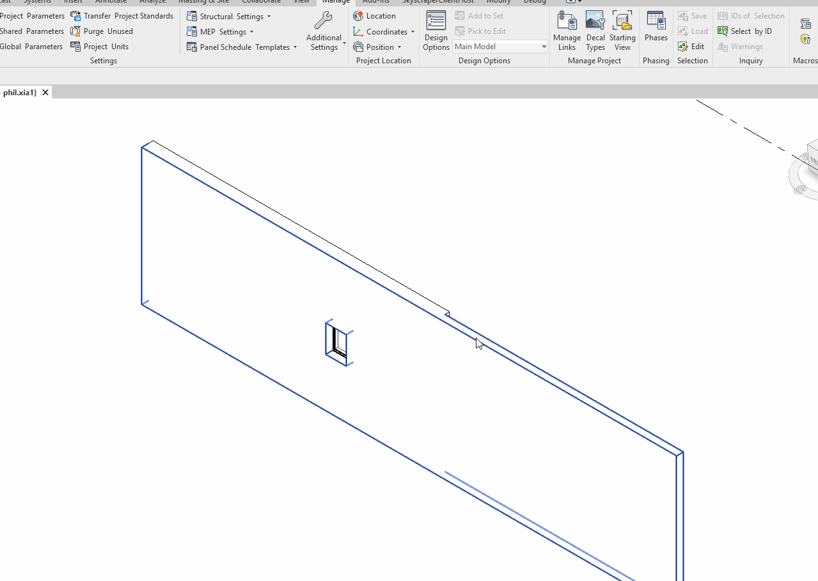Open the Phases dialog
Viewport: 818px width, 581px height.
pos(656,27)
